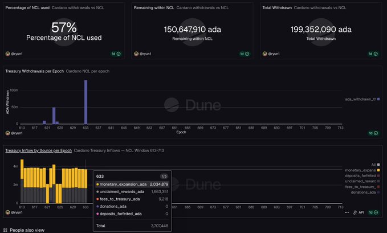This screenshot has height=233, width=387.
Task: Open the Treasury Inflow by Source per Epoch title link
Action: pyautogui.click(x=39, y=150)
